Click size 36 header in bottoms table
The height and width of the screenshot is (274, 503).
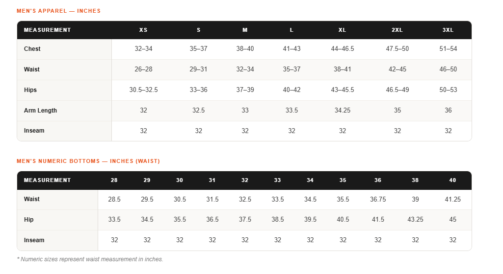[378, 181]
